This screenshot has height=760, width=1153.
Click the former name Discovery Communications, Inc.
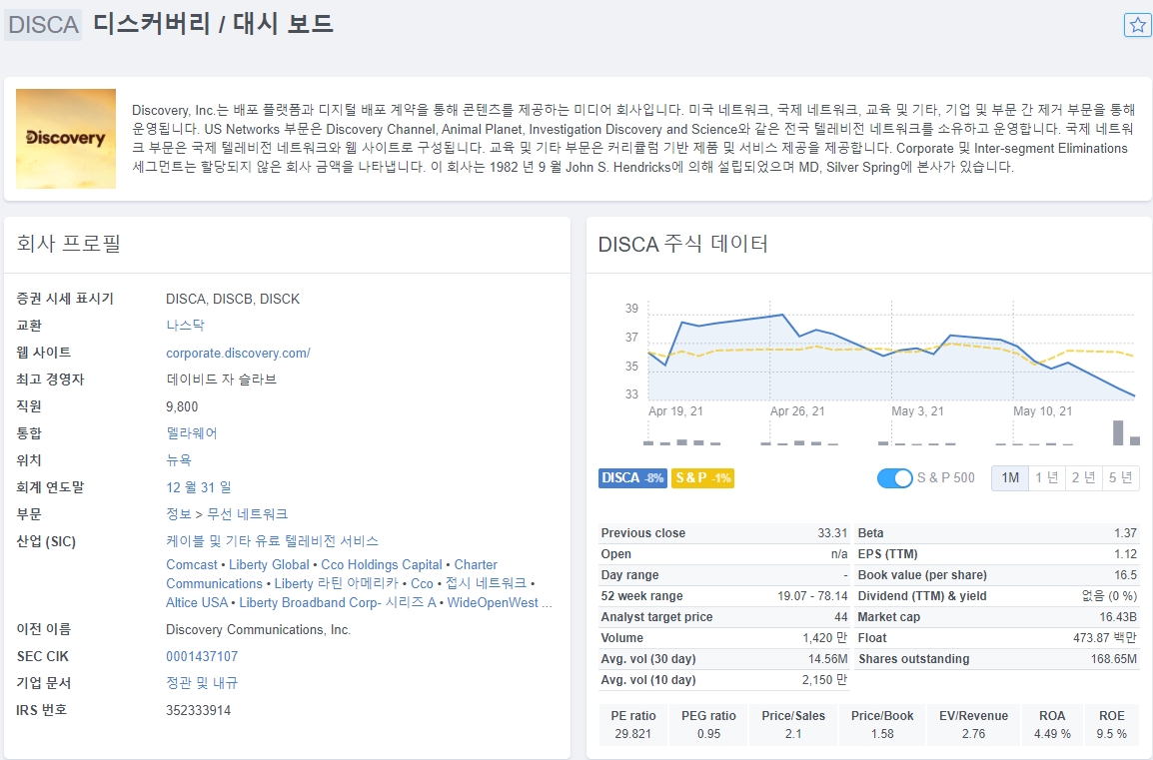(x=258, y=630)
